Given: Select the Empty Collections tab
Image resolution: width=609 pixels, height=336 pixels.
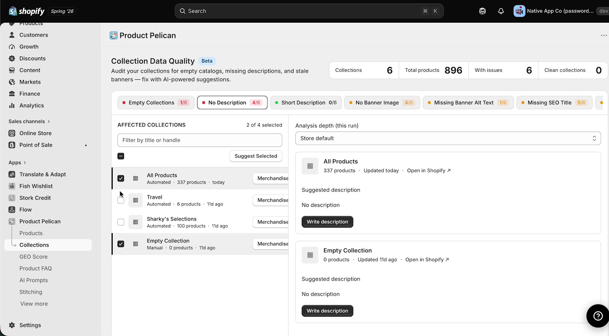Looking at the screenshot, I should (x=156, y=102).
